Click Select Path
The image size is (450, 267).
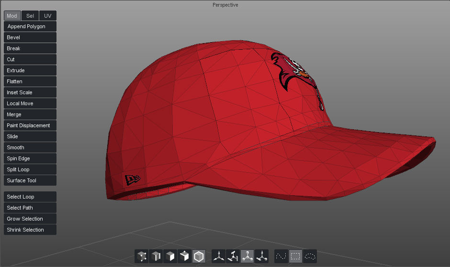[30, 208]
